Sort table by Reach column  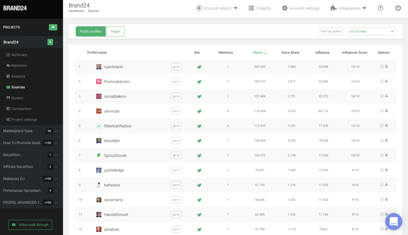(x=260, y=53)
